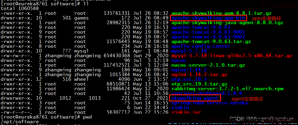
Task: Select filename rabbitmq-server-3.7.2-1.el7.noarch.rpm
Action: pyautogui.click(x=227, y=89)
